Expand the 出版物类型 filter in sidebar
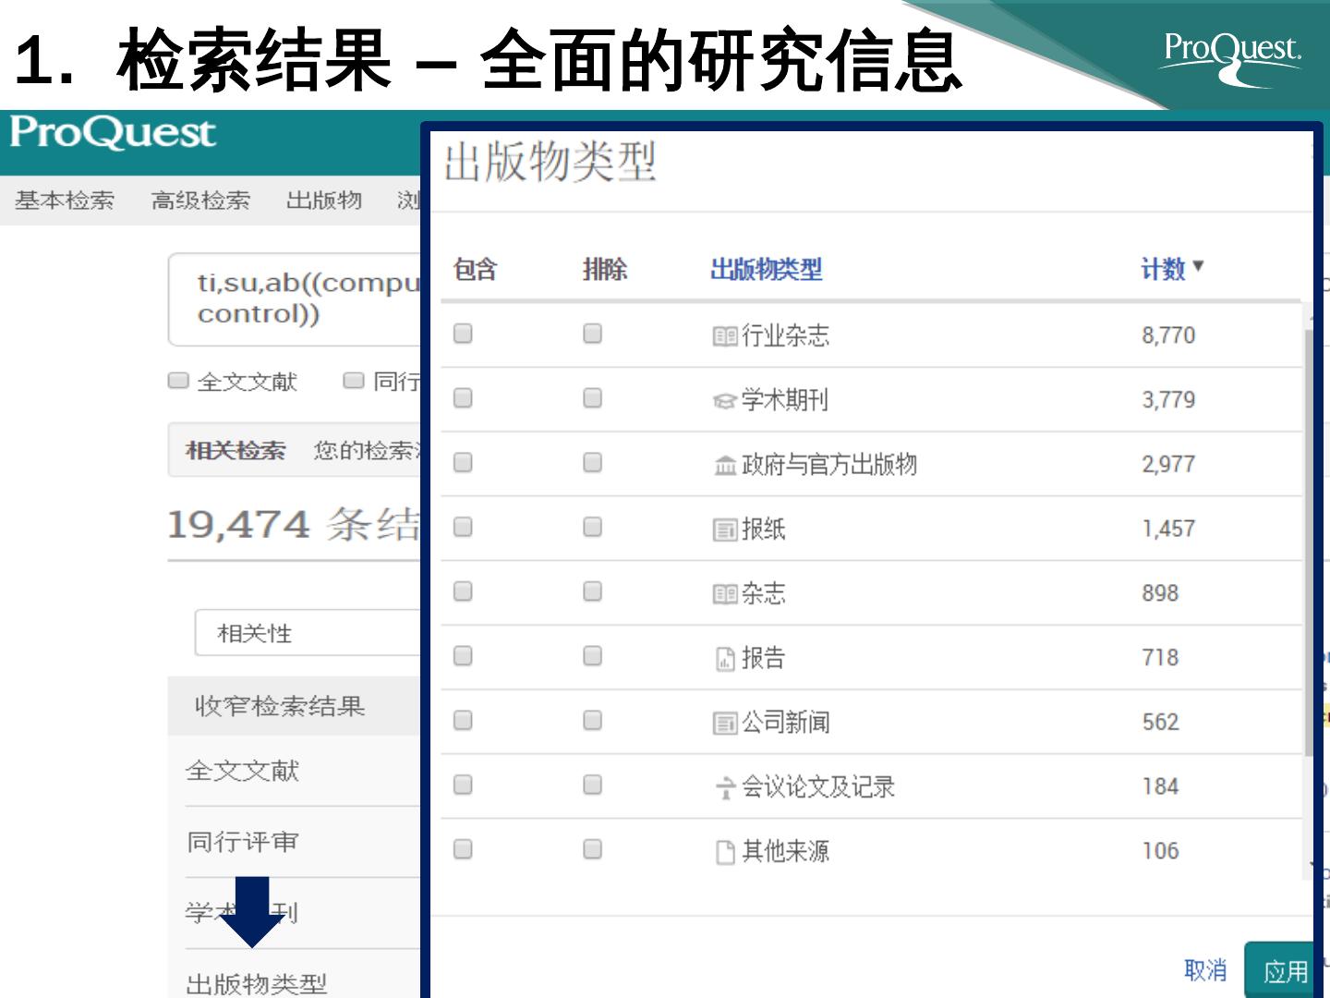Viewport: 1330px width, 998px height. (257, 983)
